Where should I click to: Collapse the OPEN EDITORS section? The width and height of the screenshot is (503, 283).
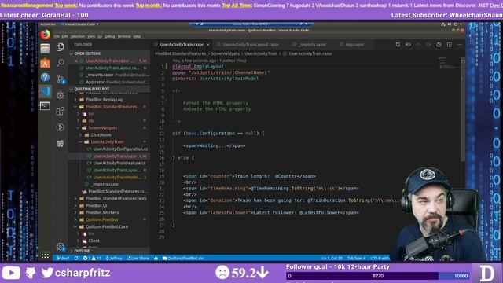pos(108,53)
